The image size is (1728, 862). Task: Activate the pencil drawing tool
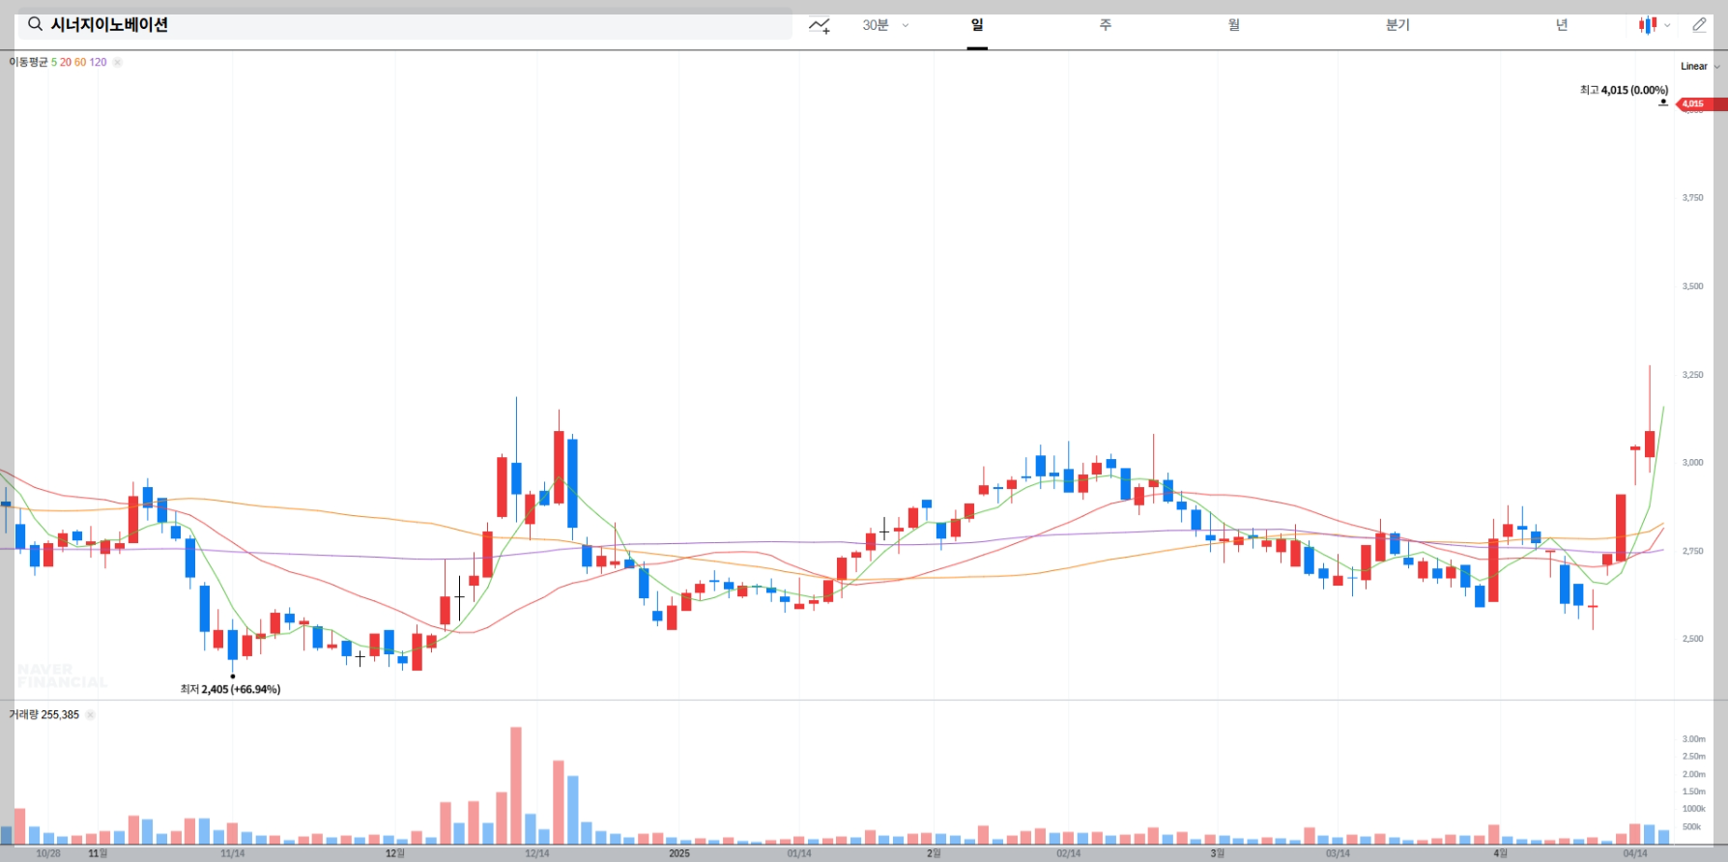click(x=1699, y=25)
